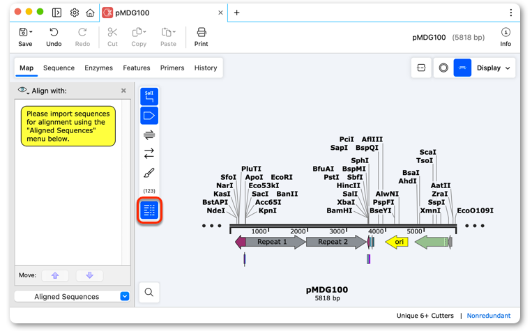Screen dimensions: 532x331
Task: Toggle show enzymes SalI button
Action: point(149,97)
